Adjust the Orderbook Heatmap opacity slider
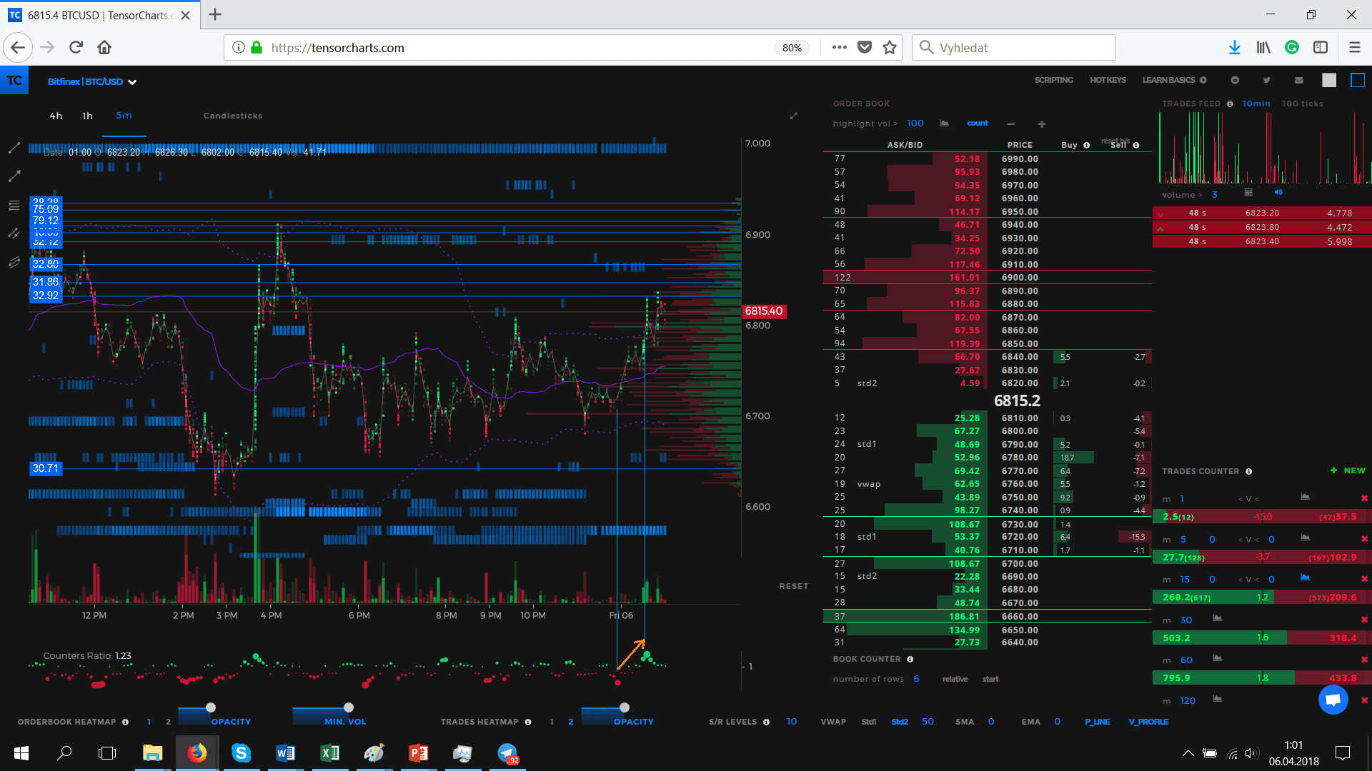The image size is (1372, 771). tap(209, 707)
